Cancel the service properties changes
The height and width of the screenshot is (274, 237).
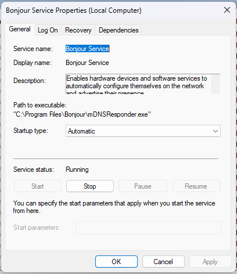point(163,262)
